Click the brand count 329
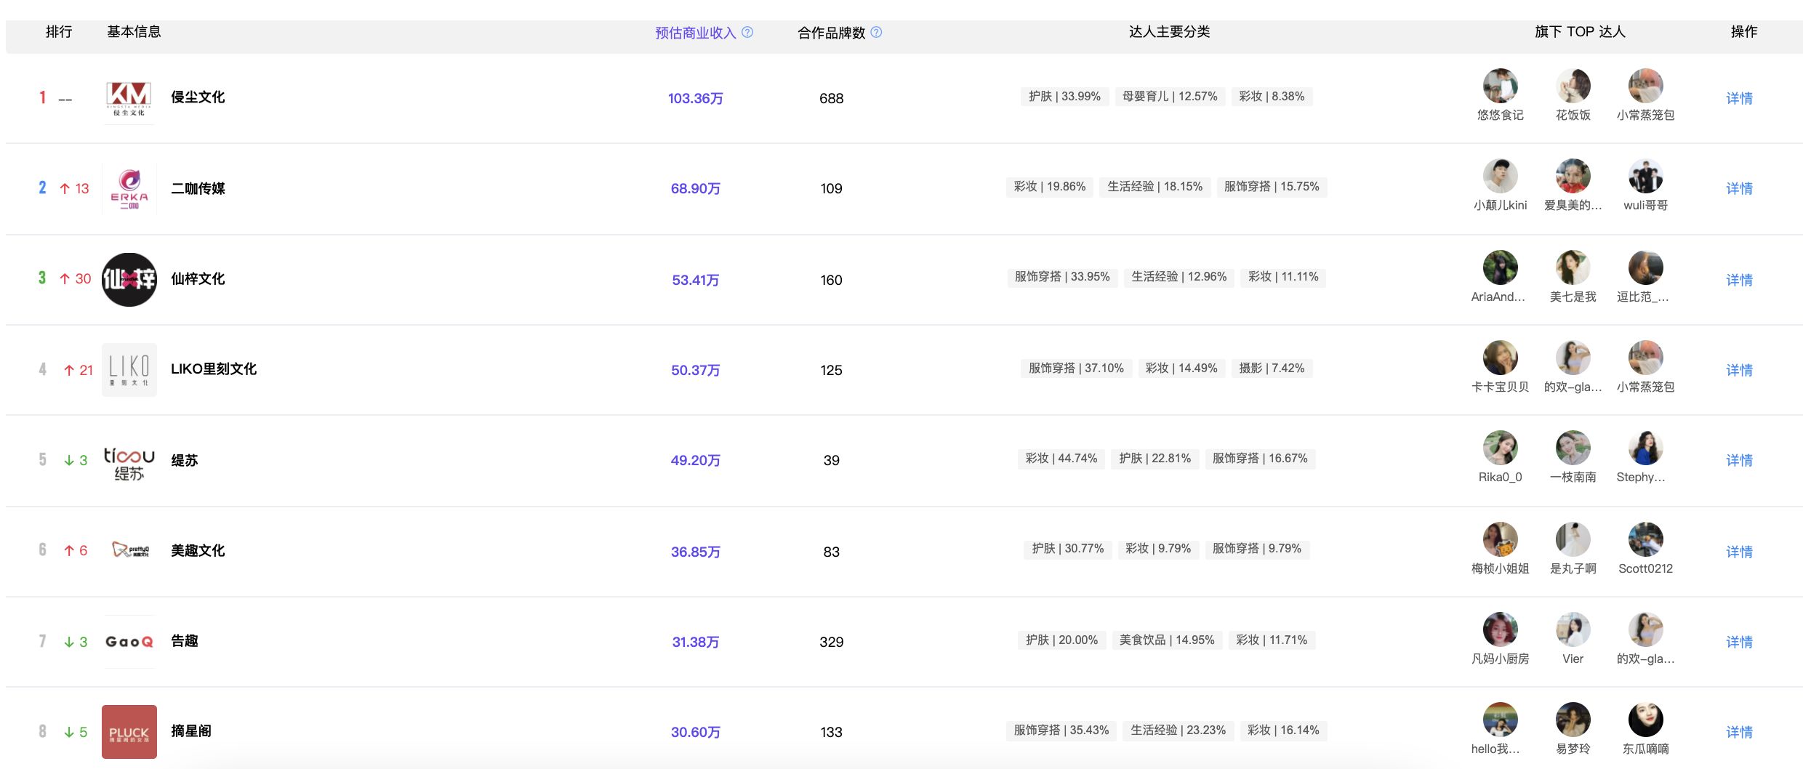The height and width of the screenshot is (769, 1803). (832, 642)
